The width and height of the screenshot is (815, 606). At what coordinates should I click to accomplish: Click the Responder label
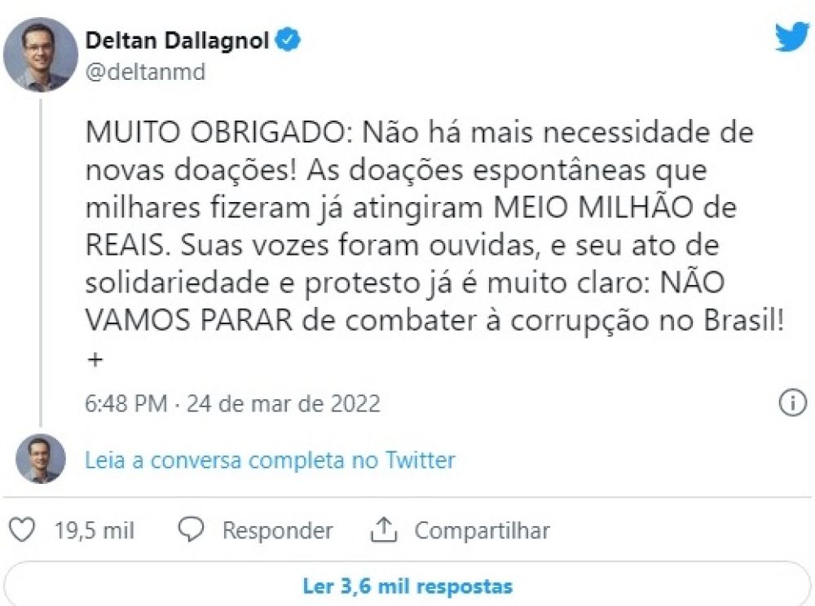277,531
